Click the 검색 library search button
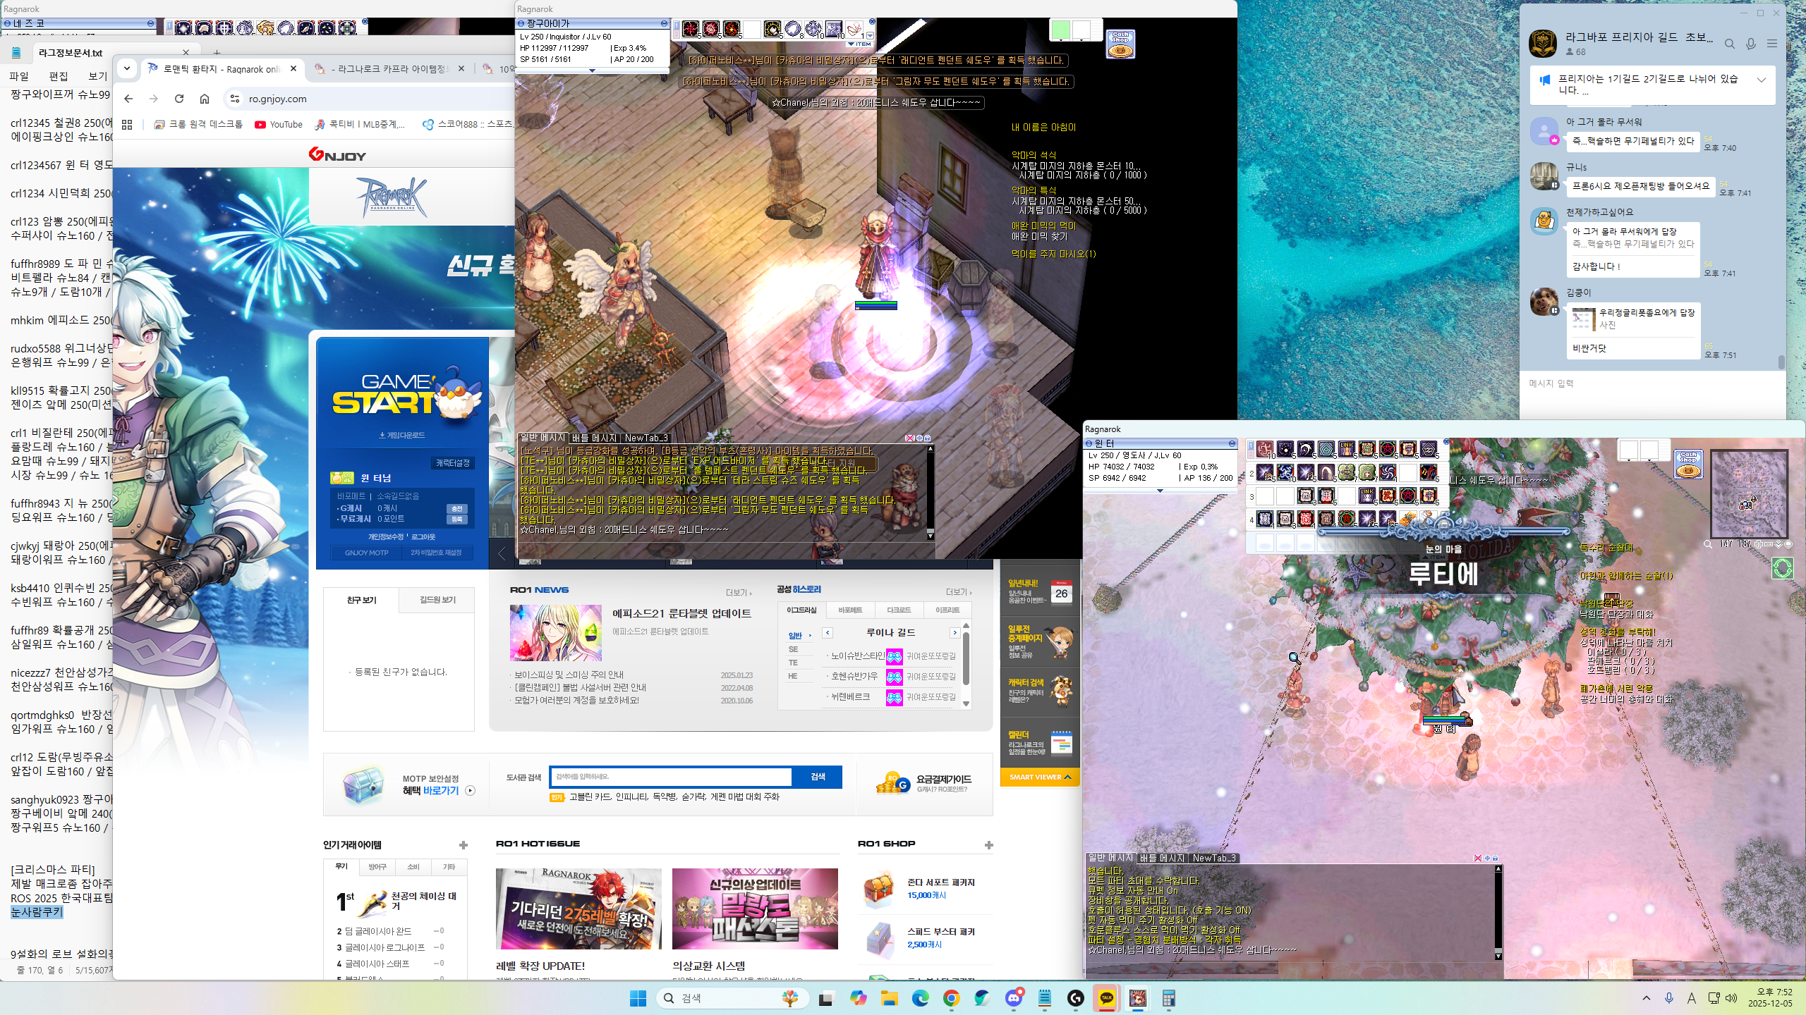This screenshot has height=1015, width=1806. (817, 777)
